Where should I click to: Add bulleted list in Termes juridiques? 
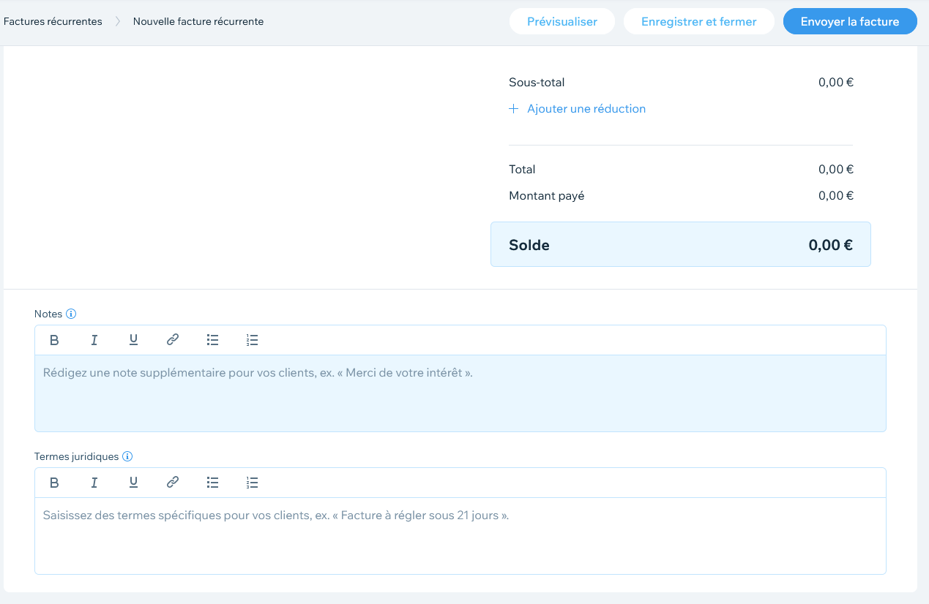coord(213,483)
